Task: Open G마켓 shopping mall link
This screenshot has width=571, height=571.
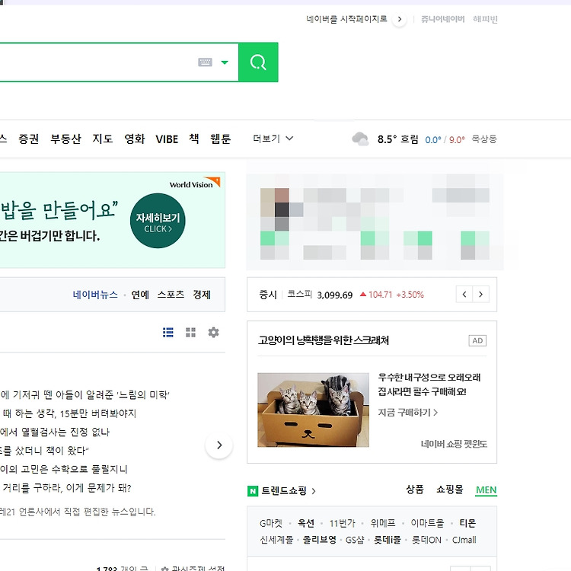Action: point(271,523)
